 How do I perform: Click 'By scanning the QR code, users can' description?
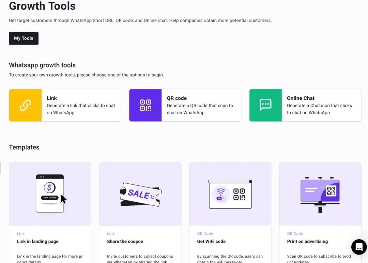230,259
